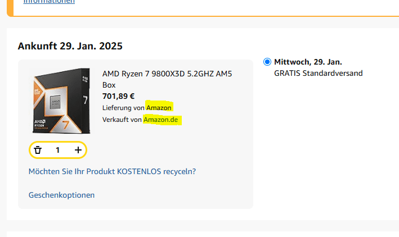Screen dimensions: 399x237
Task: Click the highlighted seller name Amazon.de
Action: click(160, 120)
